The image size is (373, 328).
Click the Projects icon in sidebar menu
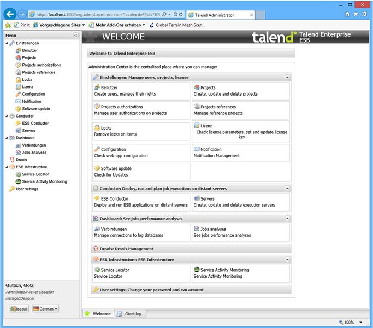click(19, 57)
